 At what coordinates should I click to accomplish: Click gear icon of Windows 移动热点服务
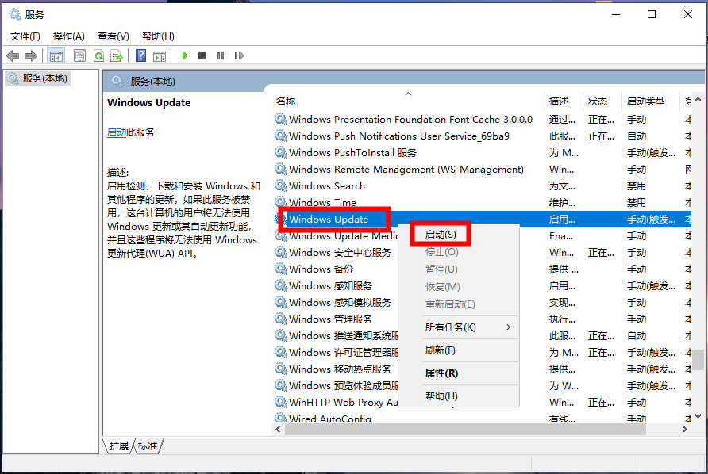[281, 369]
